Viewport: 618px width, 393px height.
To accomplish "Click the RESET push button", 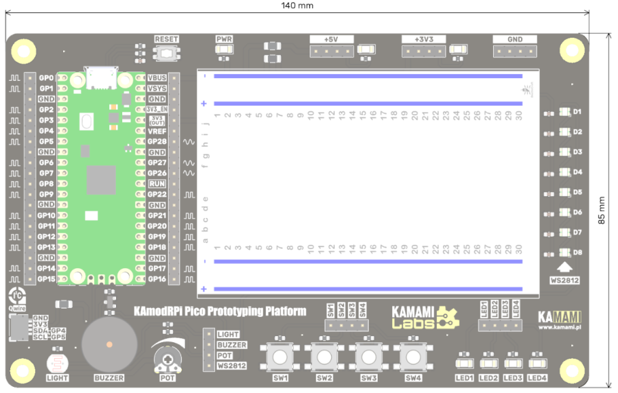I will 166,53.
